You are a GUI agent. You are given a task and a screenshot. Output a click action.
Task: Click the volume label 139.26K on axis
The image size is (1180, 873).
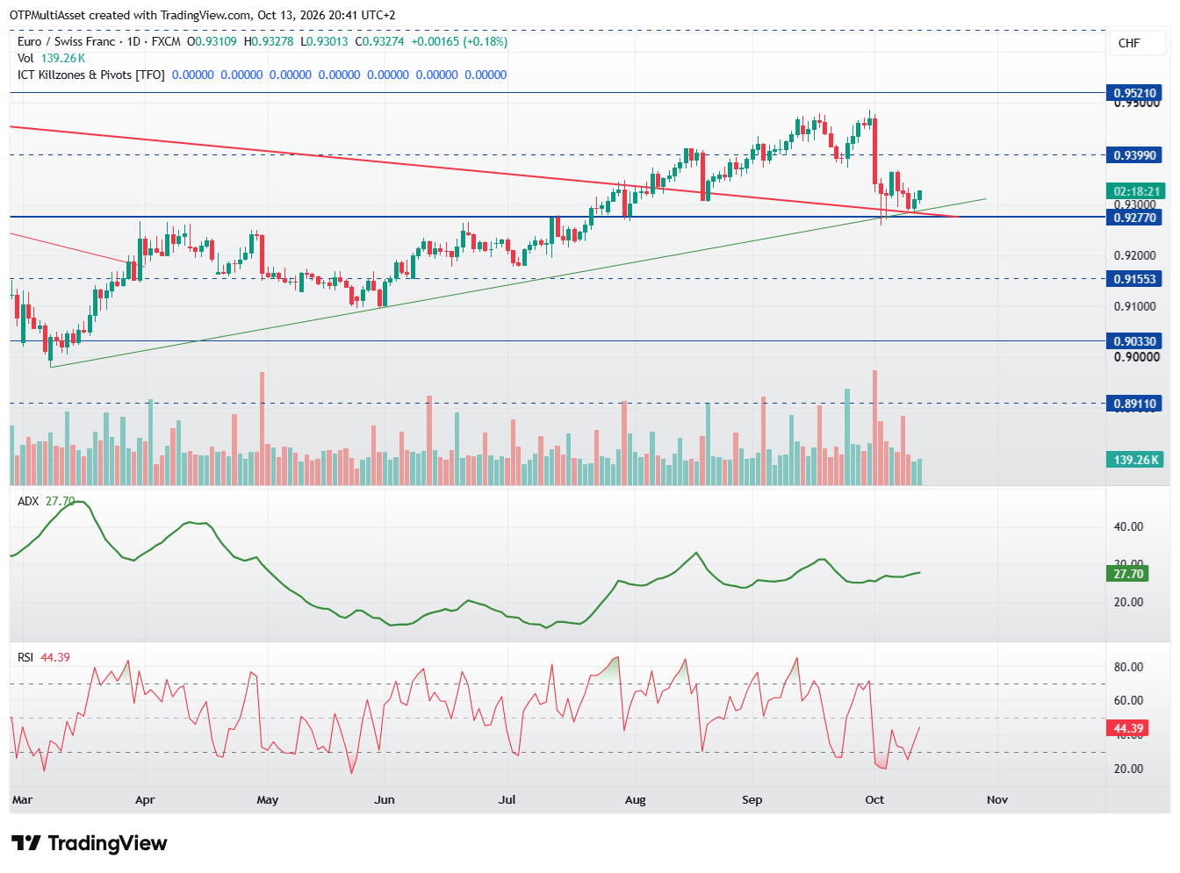tap(1135, 460)
